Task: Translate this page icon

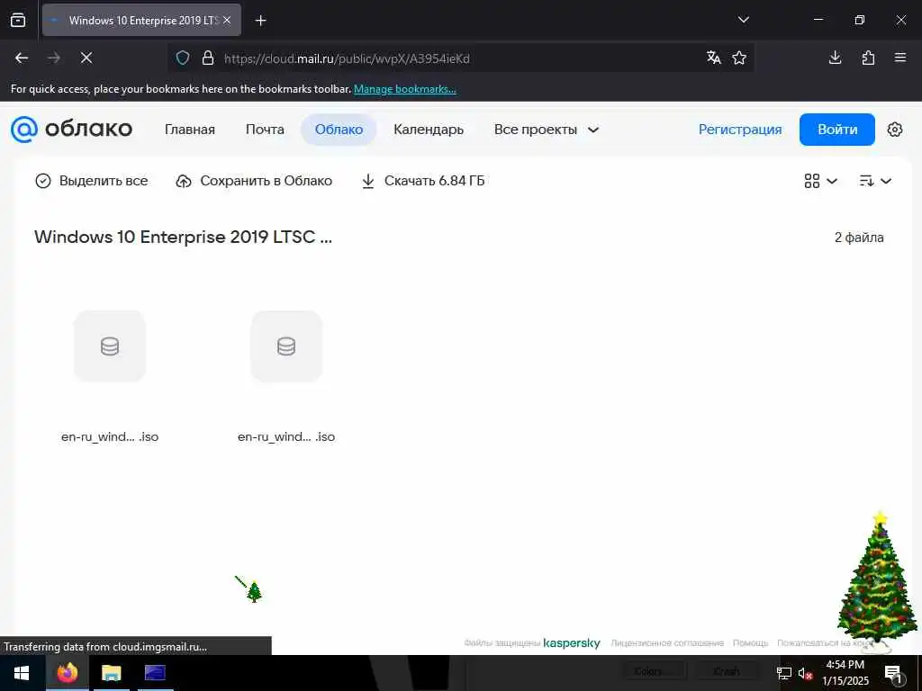Action: 713,58
